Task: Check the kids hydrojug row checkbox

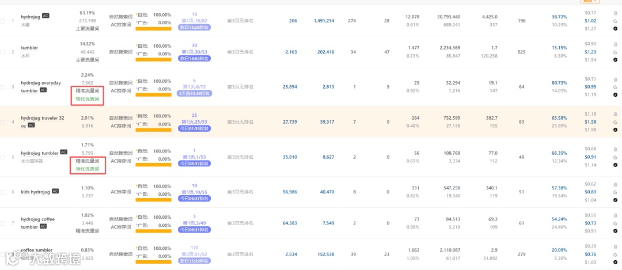Action: pyautogui.click(x=3, y=192)
